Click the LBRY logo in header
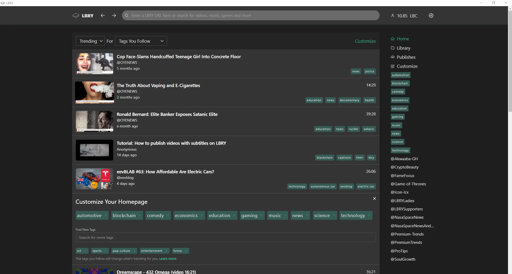Image resolution: width=512 pixels, height=274 pixels. (83, 15)
